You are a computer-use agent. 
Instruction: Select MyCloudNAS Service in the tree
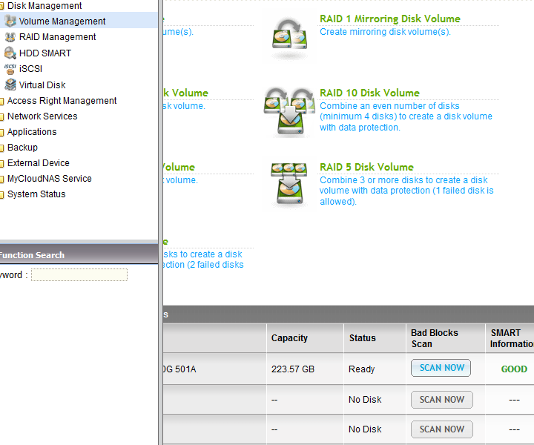click(x=49, y=179)
